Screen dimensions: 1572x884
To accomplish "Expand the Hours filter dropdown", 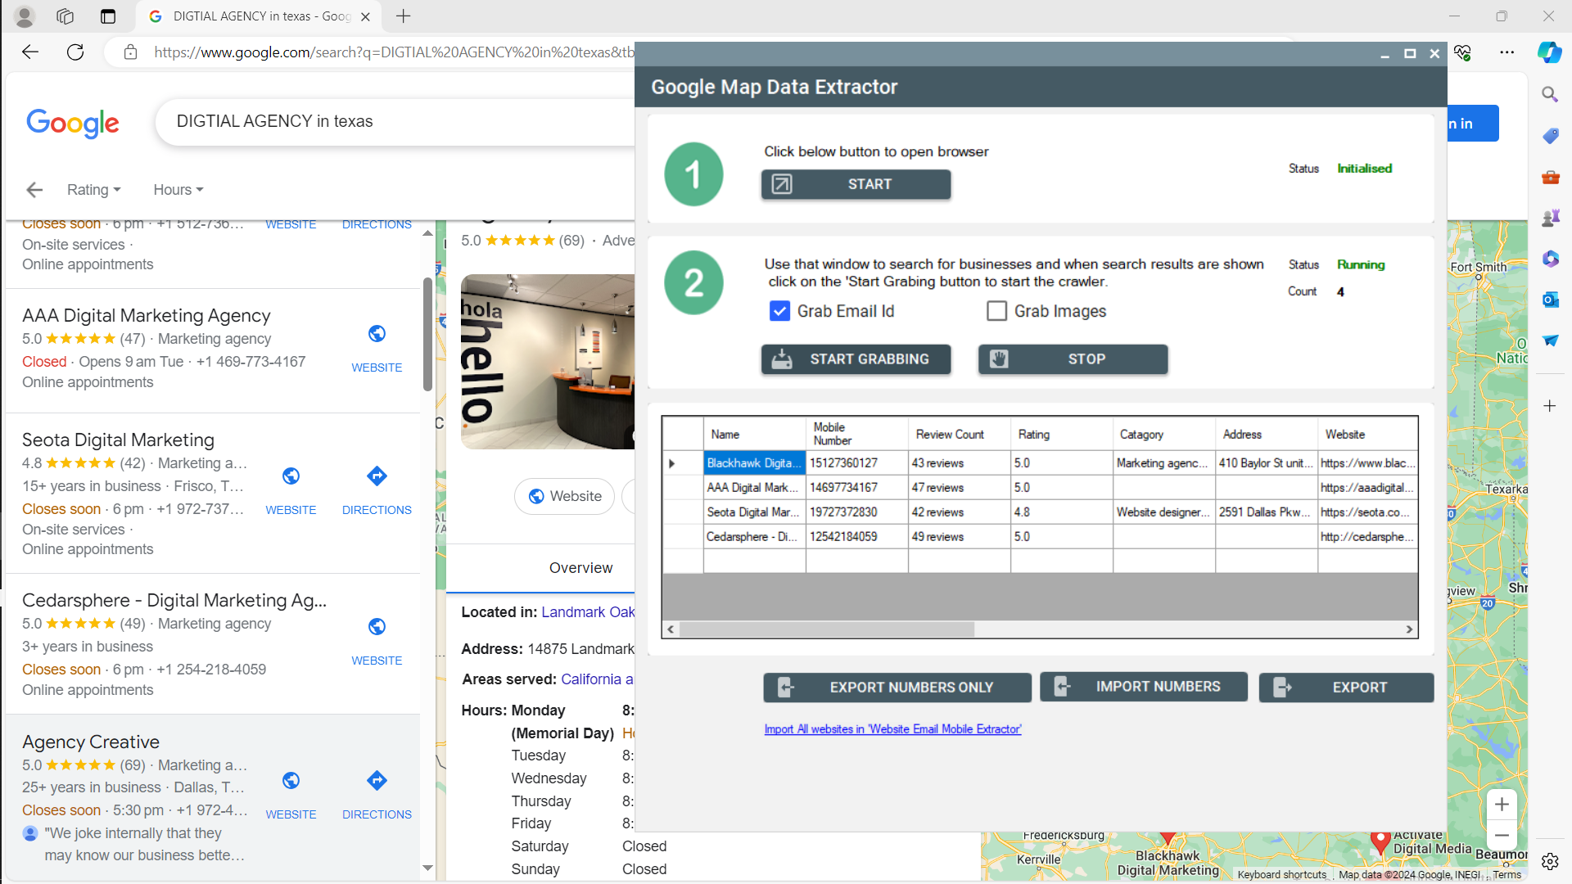I will coord(178,190).
